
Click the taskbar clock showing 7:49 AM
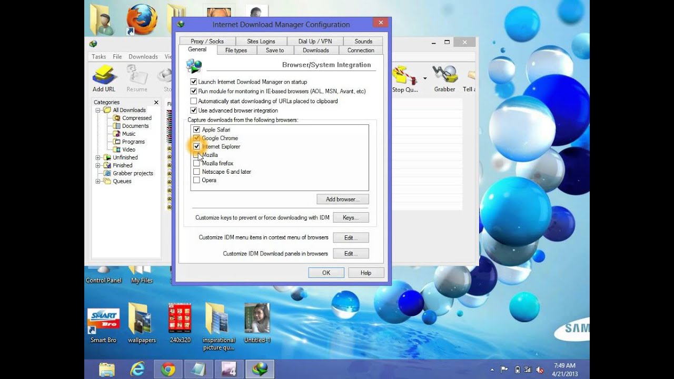[564, 370]
